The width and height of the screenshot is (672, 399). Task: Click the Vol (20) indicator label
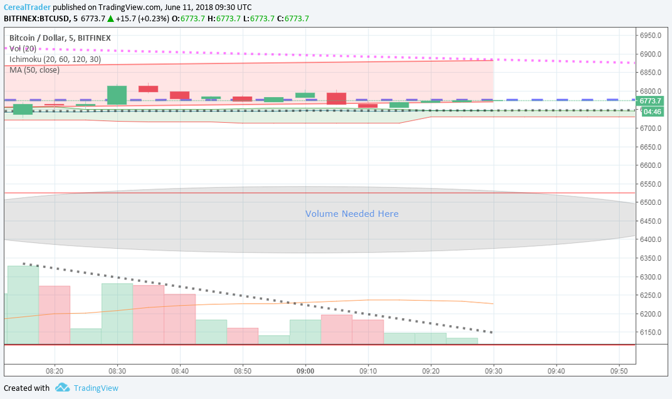(x=23, y=49)
